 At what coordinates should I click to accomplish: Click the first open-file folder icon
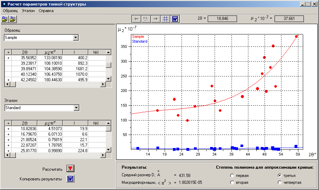(x=5, y=19)
